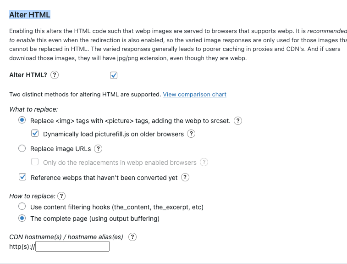Select Replace img tags with picture tags radio
The height and width of the screenshot is (264, 347).
(22, 120)
